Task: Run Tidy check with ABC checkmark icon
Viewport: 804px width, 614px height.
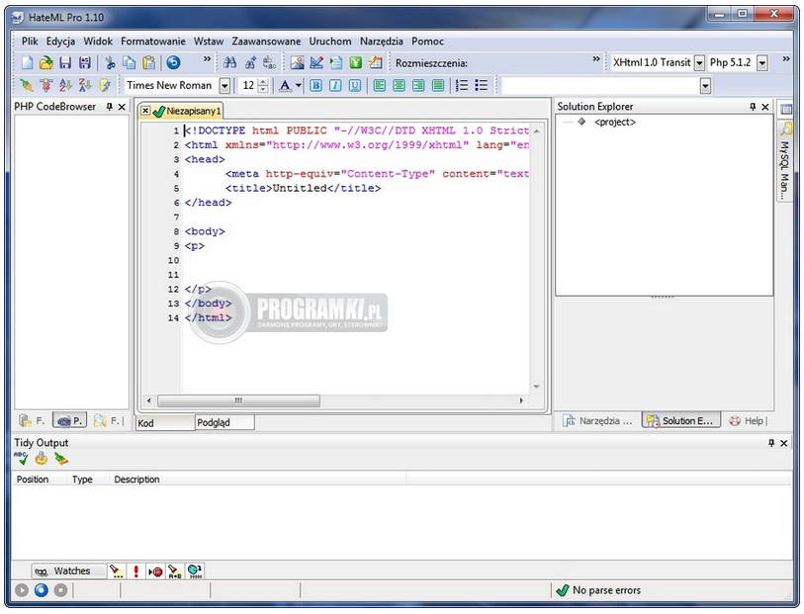Action: point(21,458)
